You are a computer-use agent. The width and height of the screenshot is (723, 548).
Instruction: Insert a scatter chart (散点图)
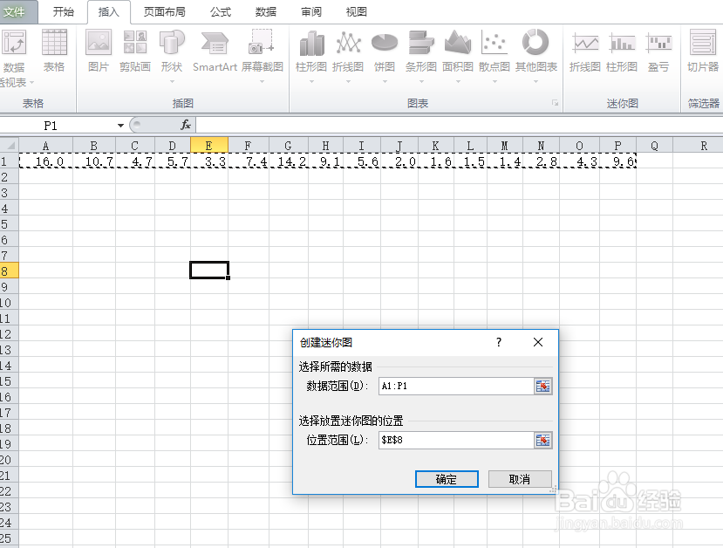493,52
